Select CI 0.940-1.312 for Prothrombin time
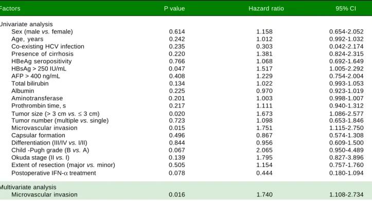372x201 pixels. (x=346, y=105)
